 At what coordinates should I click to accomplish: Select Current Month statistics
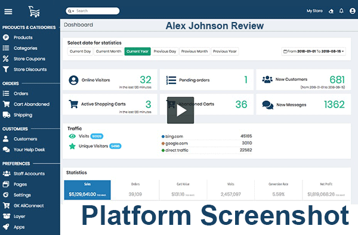click(x=109, y=52)
